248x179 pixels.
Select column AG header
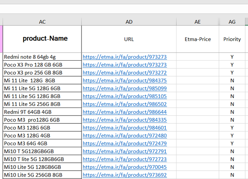(232, 22)
